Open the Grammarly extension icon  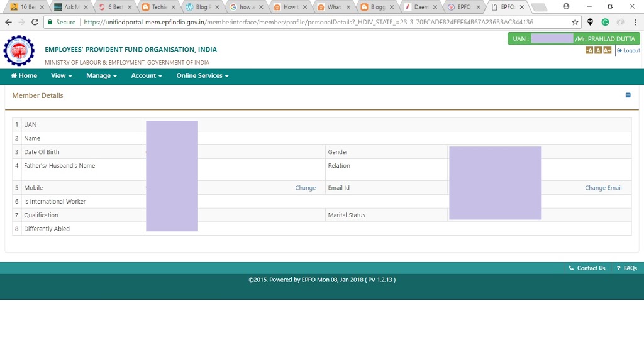click(606, 22)
